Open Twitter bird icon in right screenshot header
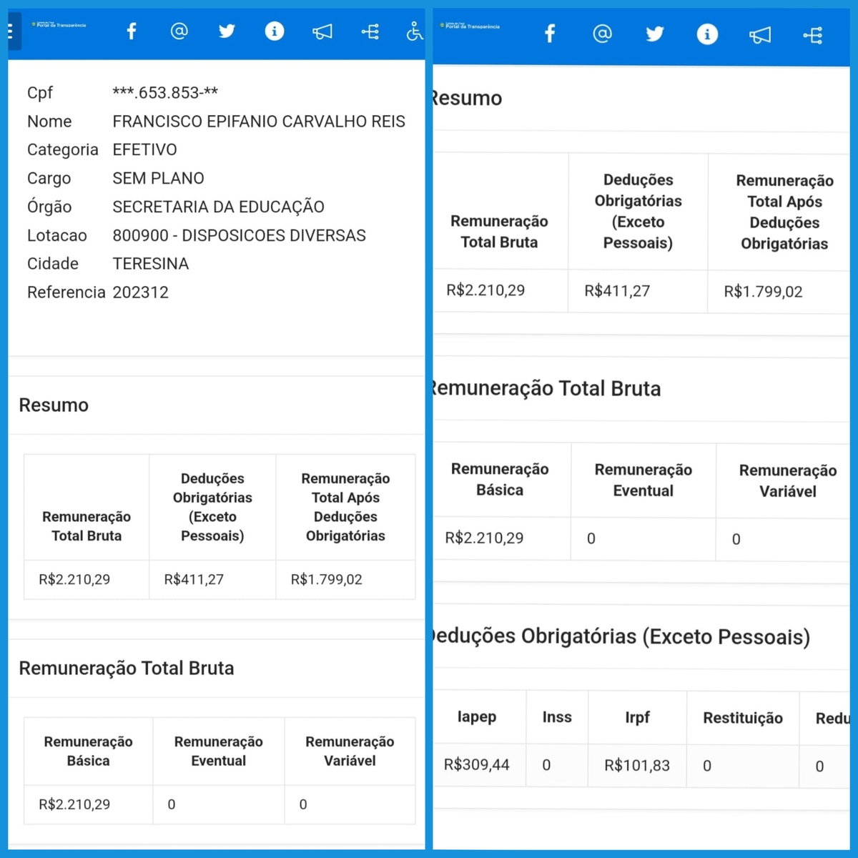Screen dimensions: 858x858 pyautogui.click(x=655, y=34)
